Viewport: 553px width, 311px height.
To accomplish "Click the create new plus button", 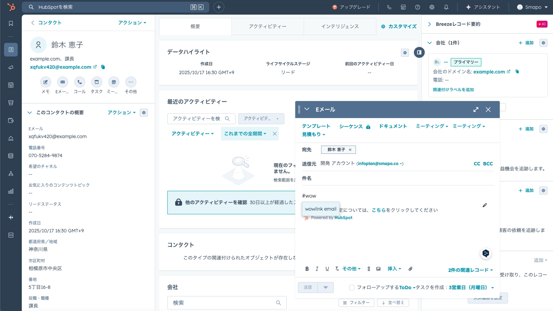I will click(219, 7).
